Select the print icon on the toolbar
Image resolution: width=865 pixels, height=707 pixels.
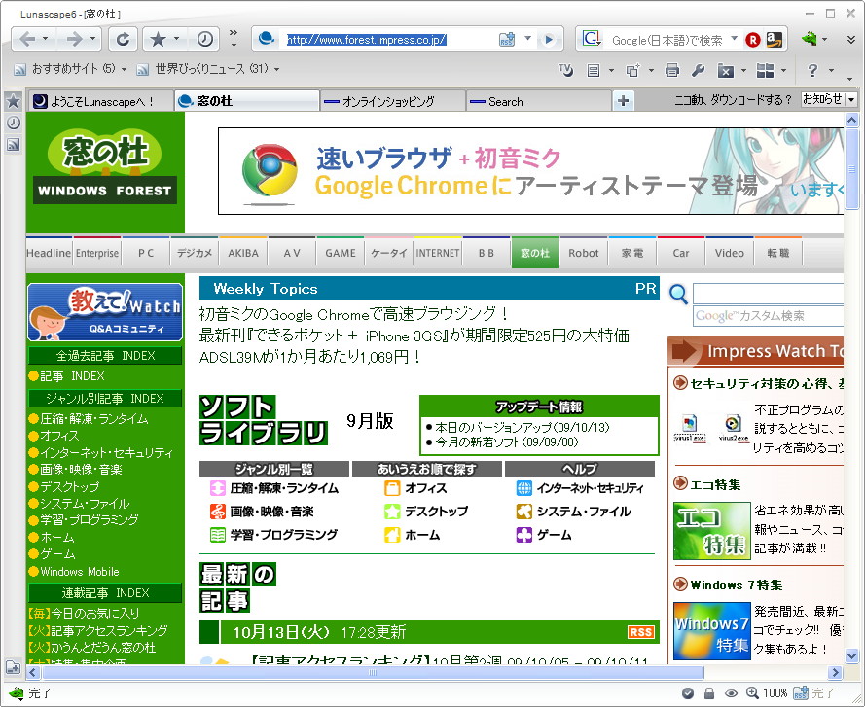click(x=672, y=70)
